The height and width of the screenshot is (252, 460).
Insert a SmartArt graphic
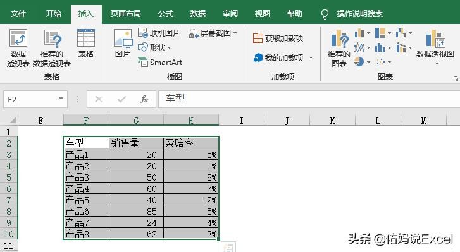[x=160, y=62]
